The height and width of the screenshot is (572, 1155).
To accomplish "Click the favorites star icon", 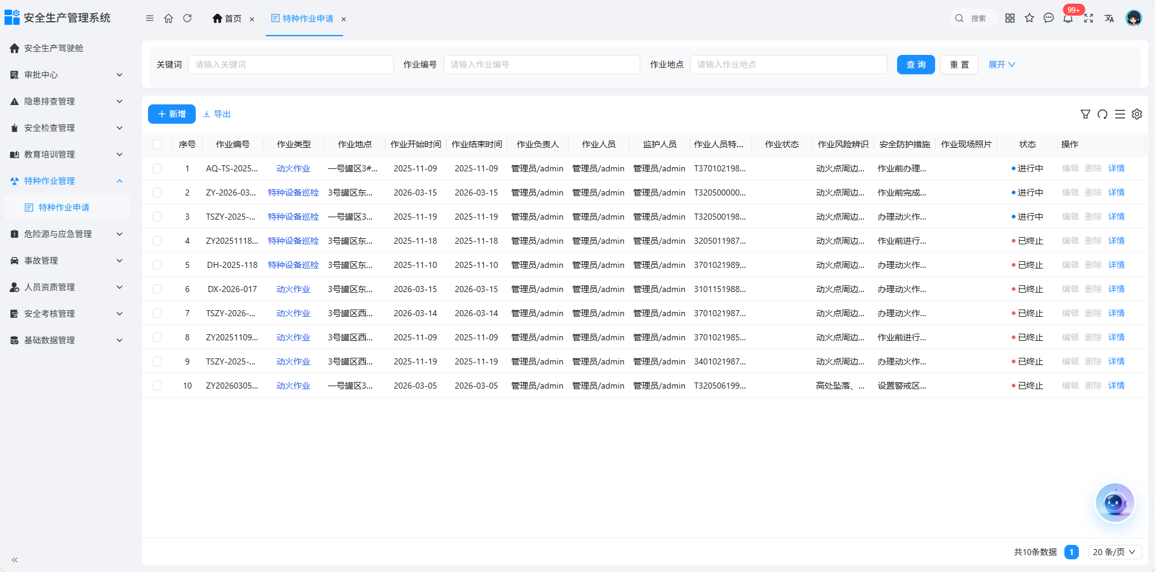I will coord(1029,18).
